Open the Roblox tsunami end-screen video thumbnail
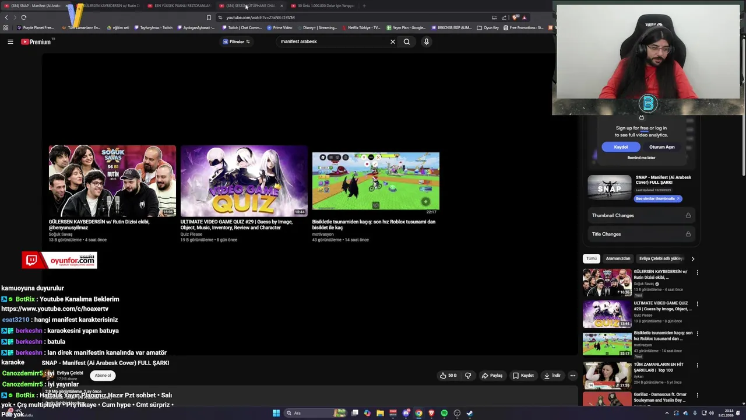Viewport: 746px width, 420px height. click(375, 181)
